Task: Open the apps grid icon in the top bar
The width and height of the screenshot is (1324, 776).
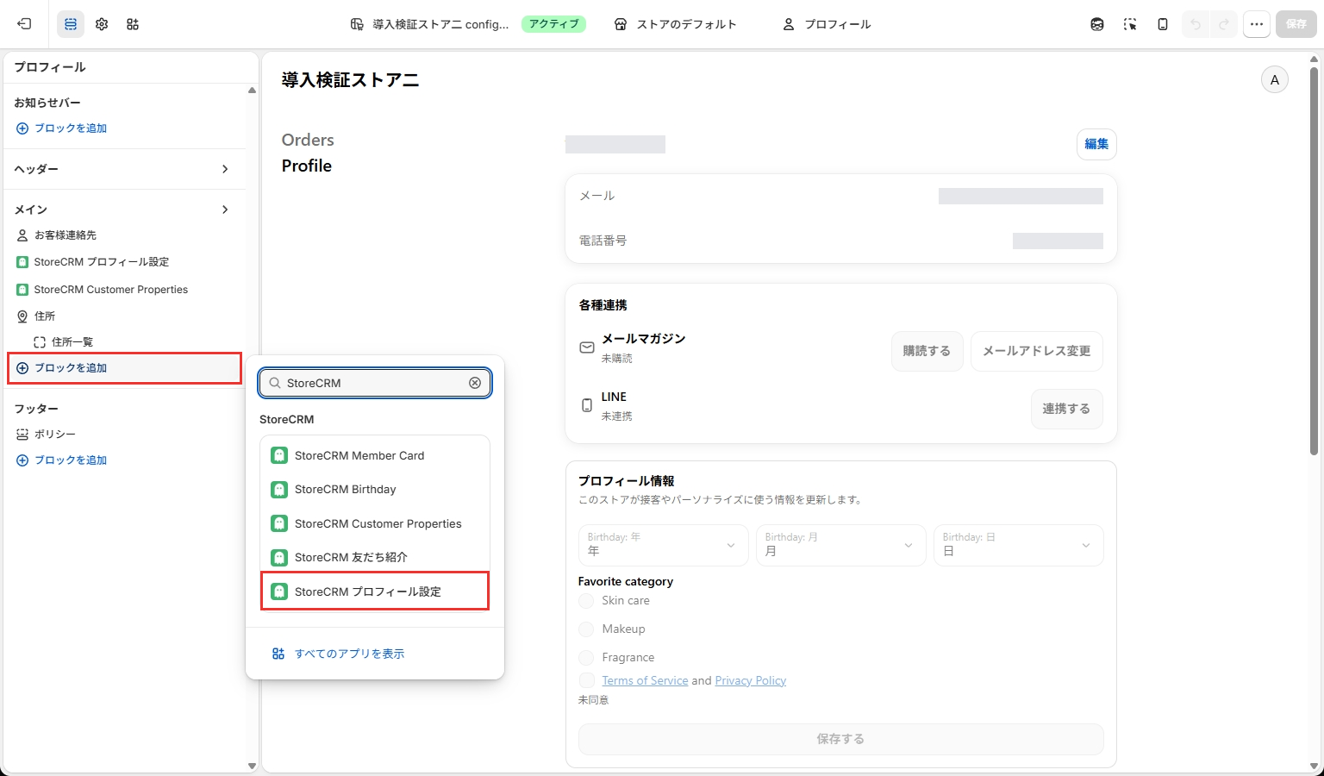Action: point(133,24)
